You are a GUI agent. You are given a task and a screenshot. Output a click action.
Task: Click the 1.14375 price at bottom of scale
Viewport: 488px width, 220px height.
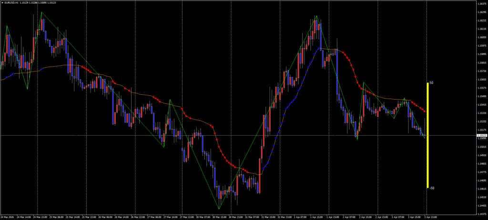click(x=482, y=206)
